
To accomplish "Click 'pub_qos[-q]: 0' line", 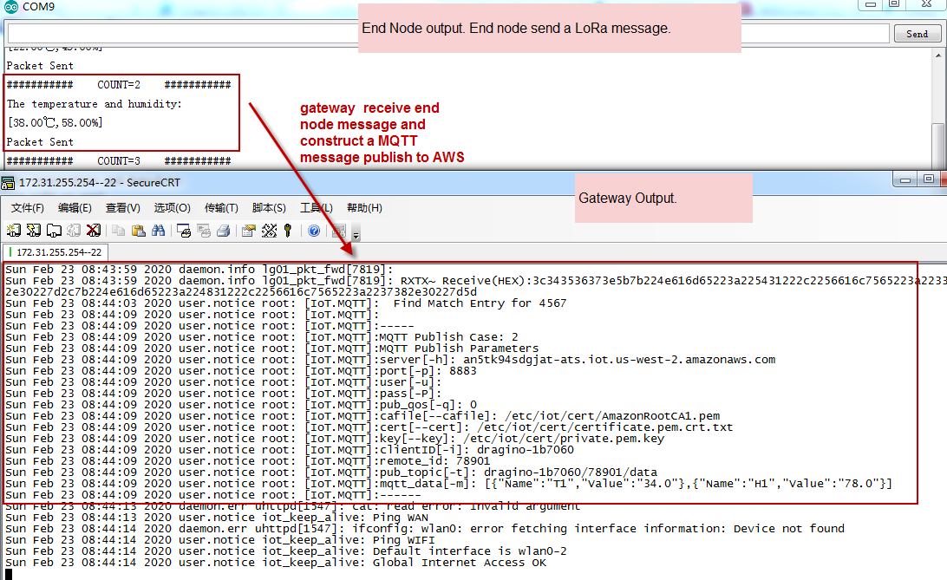I will click(428, 405).
